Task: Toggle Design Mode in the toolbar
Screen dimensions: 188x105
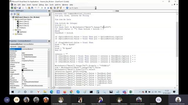Action: tap(51, 8)
